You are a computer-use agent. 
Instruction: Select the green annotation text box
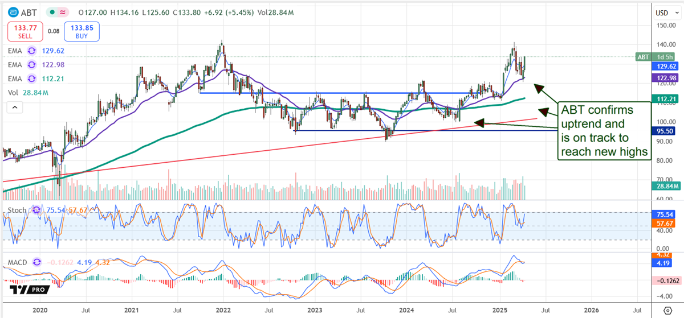[x=604, y=131]
